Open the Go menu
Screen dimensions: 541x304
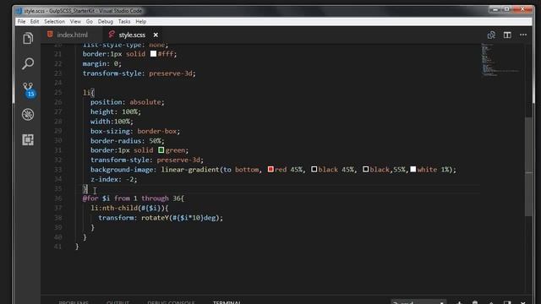pos(90,21)
